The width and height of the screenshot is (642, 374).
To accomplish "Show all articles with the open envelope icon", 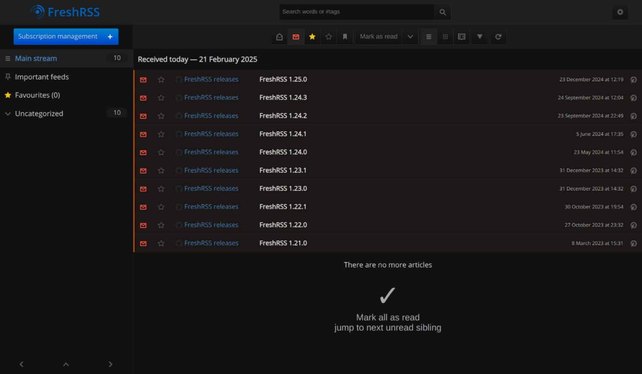I will tap(279, 37).
